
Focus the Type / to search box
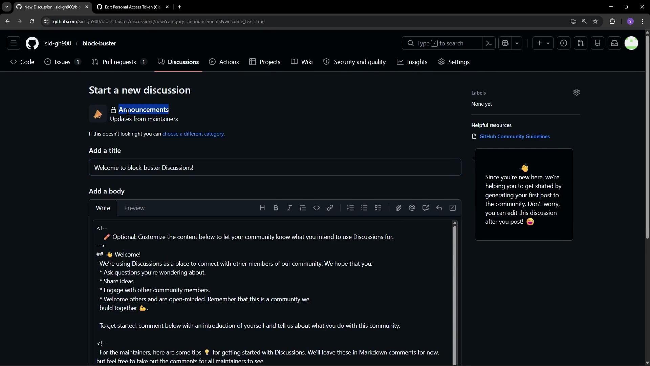point(442,43)
